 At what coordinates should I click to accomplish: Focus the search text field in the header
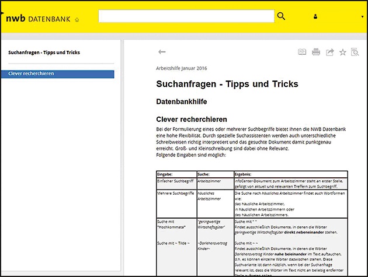coord(186,16)
